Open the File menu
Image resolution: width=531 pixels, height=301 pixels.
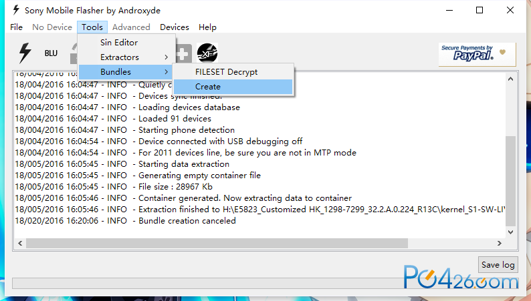coord(16,27)
